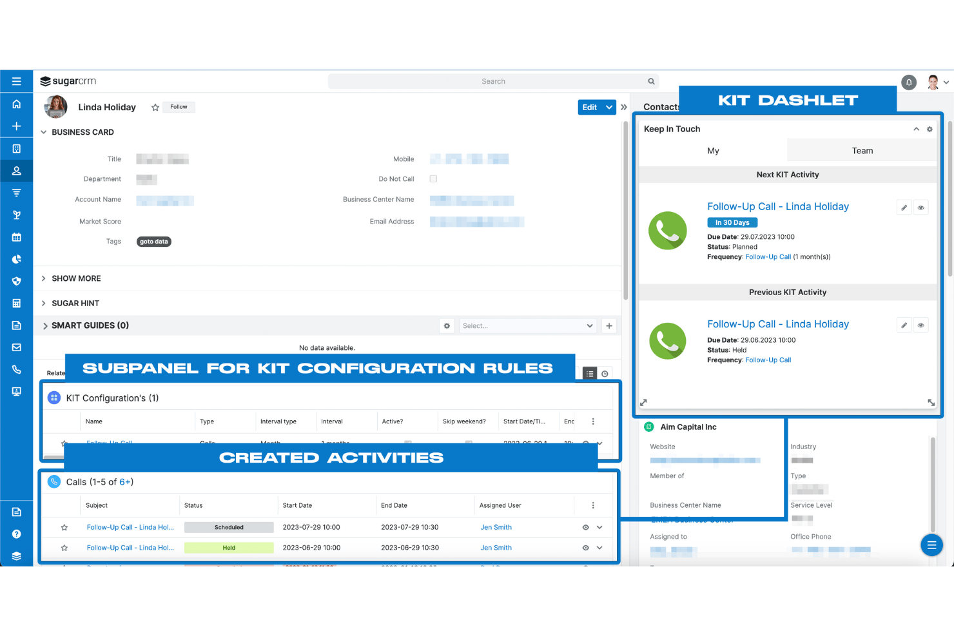Screen dimensions: 954x636
Task: Open Keep In Touch dashlet gear settings
Action: pyautogui.click(x=930, y=129)
